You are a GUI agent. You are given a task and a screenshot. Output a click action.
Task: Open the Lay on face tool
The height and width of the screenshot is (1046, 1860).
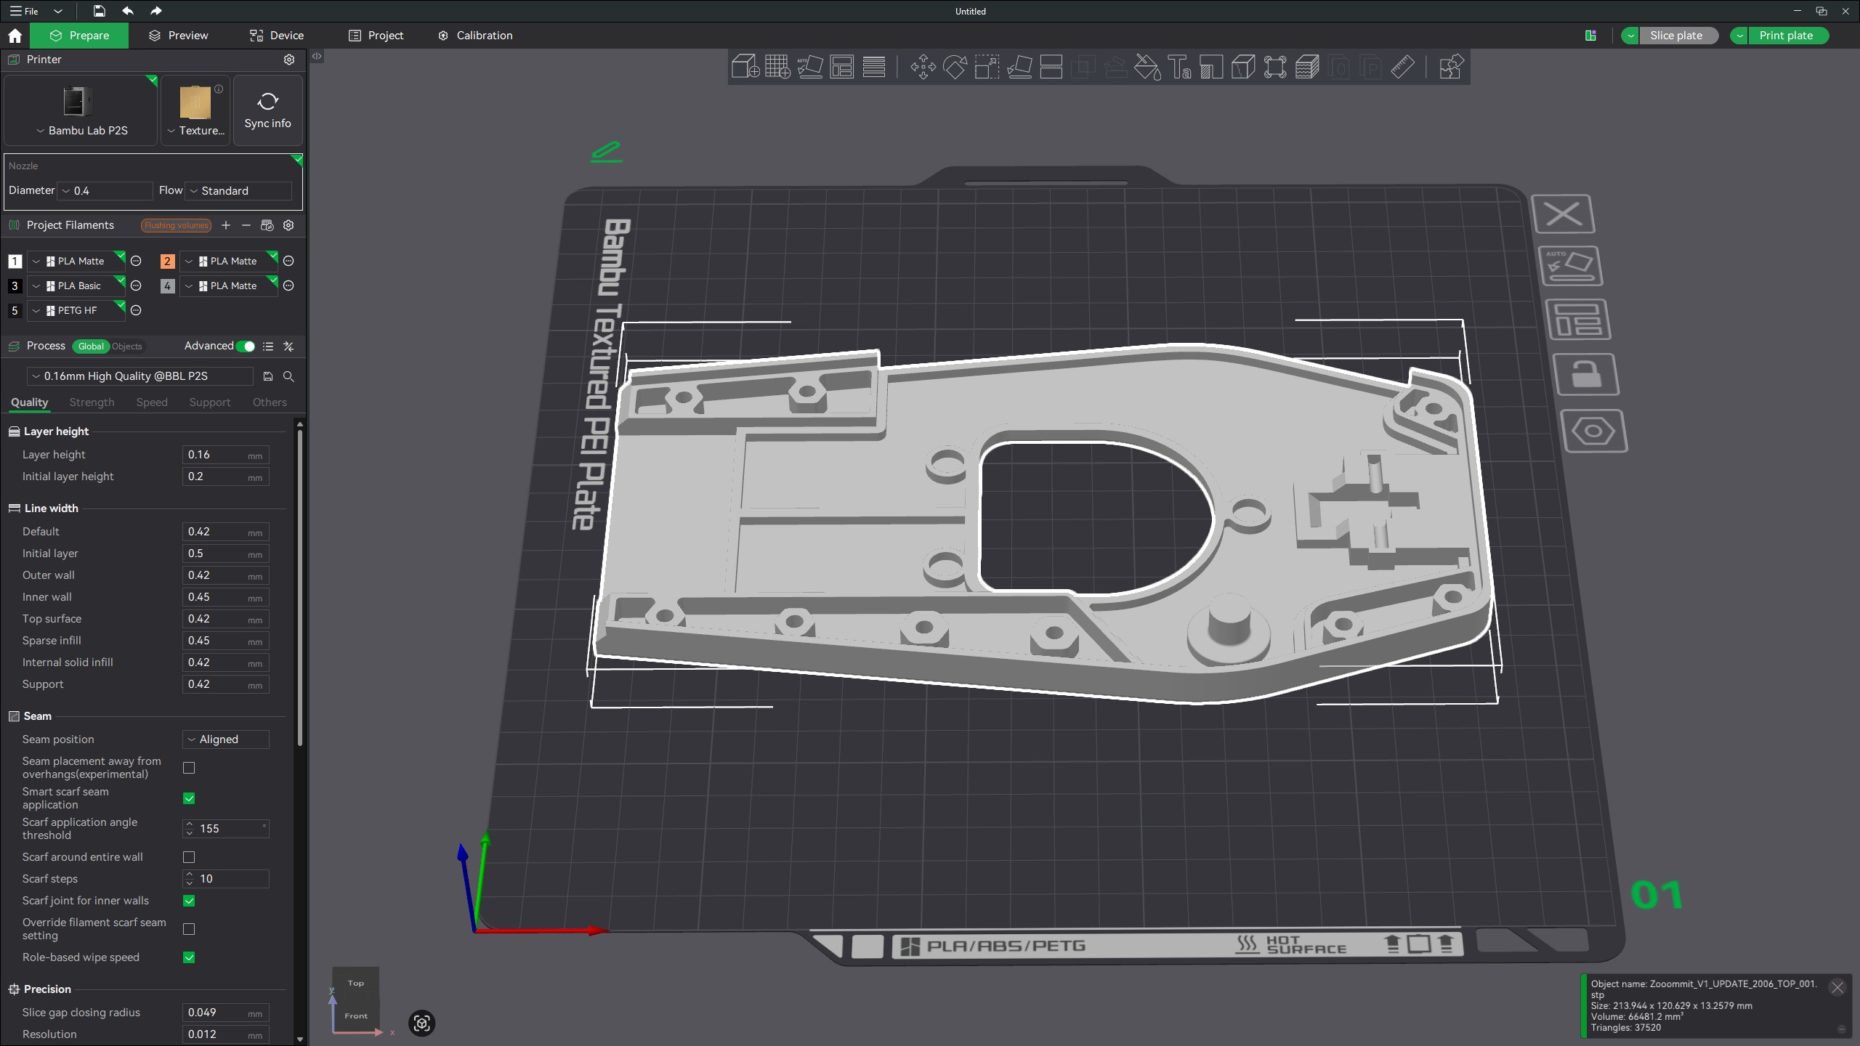[x=1019, y=67]
